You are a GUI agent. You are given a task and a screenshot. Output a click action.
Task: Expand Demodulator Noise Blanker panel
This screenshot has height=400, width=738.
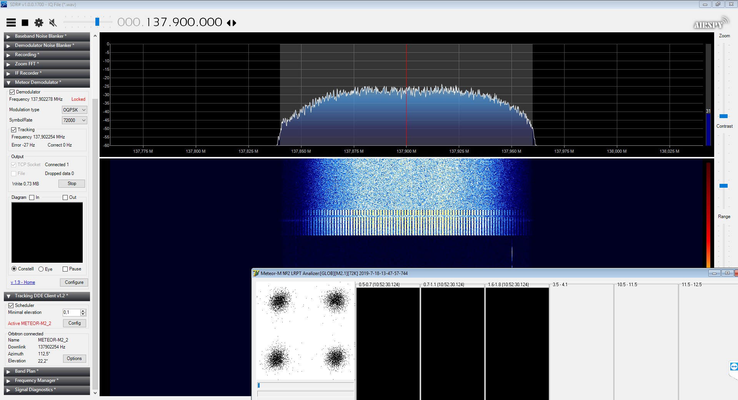[47, 45]
